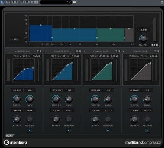Click band 1 RELEASE knob
Screen dimensions: 164x148
[30, 120]
